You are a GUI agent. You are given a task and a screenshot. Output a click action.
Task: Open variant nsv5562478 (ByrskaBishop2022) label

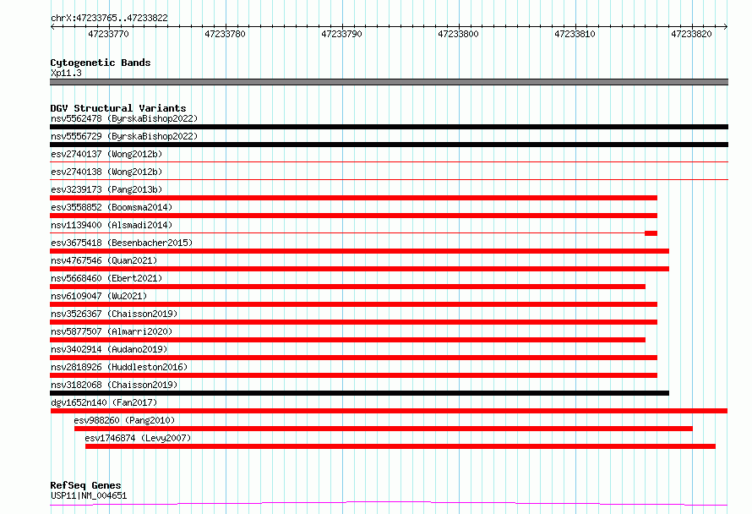tap(124, 118)
